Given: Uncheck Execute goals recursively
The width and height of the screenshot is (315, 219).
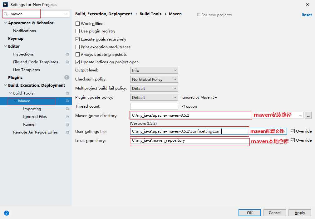Looking at the screenshot, I should pyautogui.click(x=77, y=39).
